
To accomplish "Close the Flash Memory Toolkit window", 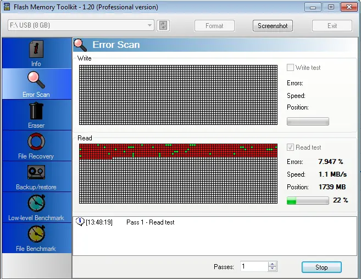I will click(349, 7).
